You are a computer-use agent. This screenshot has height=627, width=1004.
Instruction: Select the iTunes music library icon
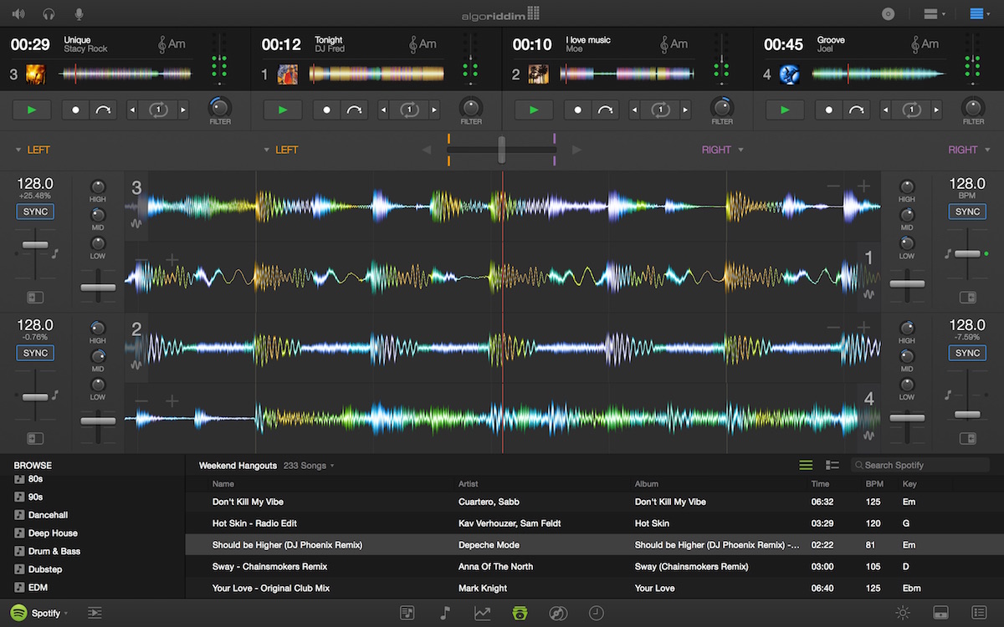tap(444, 612)
